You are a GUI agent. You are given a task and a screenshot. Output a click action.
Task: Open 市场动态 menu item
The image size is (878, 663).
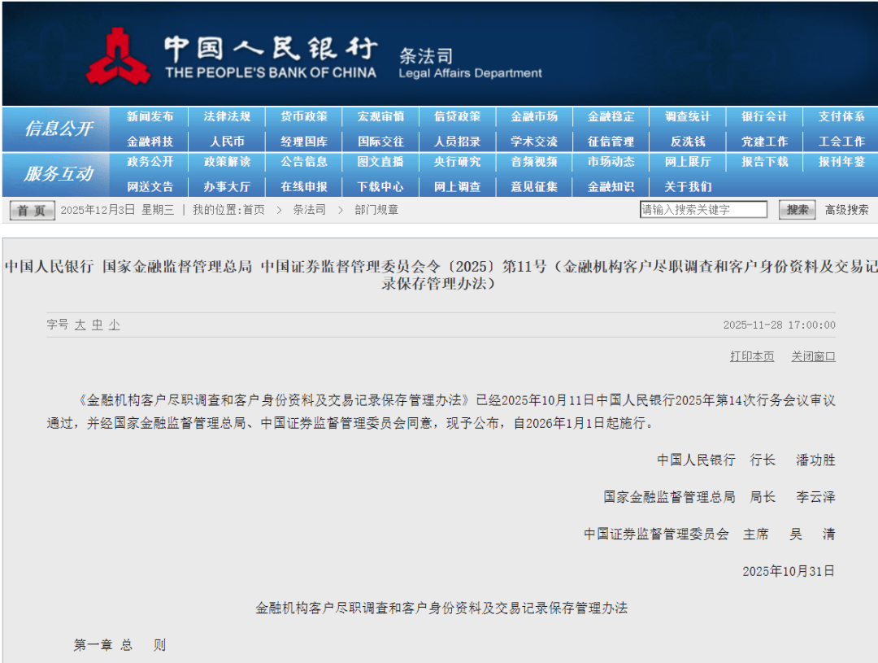(611, 162)
